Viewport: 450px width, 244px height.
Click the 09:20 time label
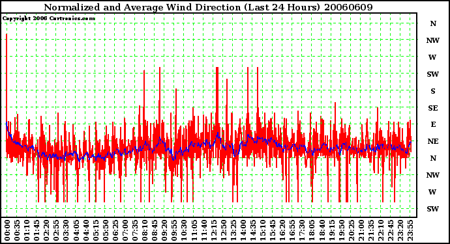point(164,230)
